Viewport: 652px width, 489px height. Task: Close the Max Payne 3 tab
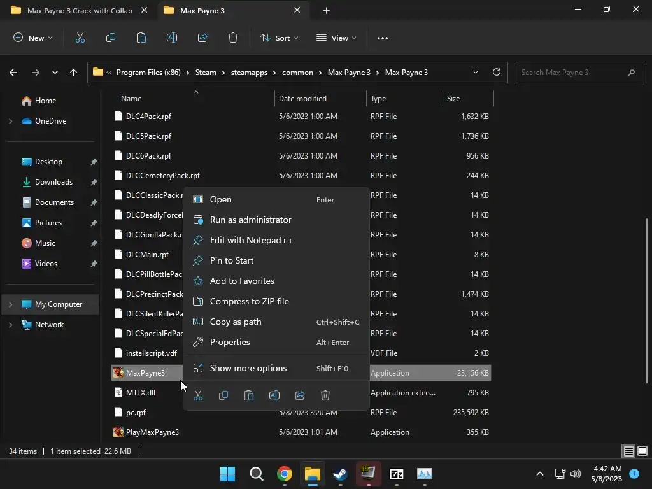pyautogui.click(x=297, y=10)
